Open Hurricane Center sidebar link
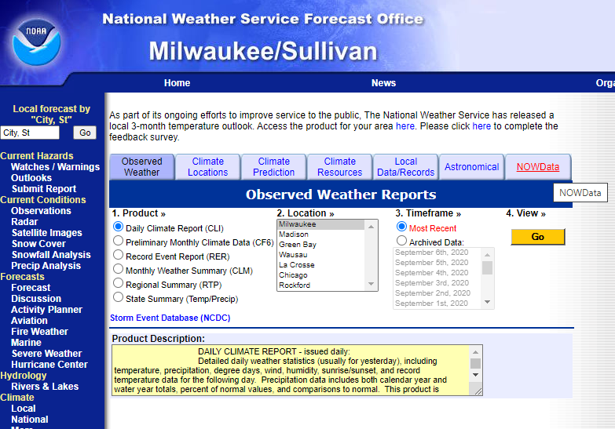The height and width of the screenshot is (429, 615). point(49,365)
